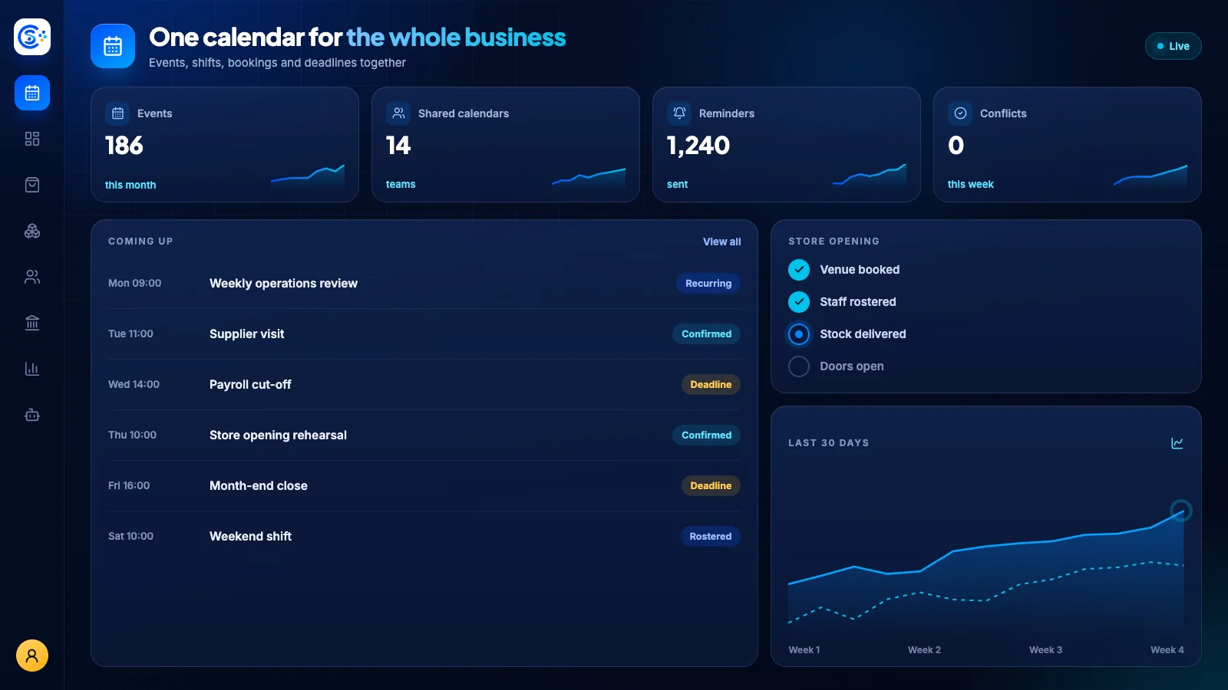
Task: Click the Deadline tag on Month-end close
Action: (x=711, y=486)
